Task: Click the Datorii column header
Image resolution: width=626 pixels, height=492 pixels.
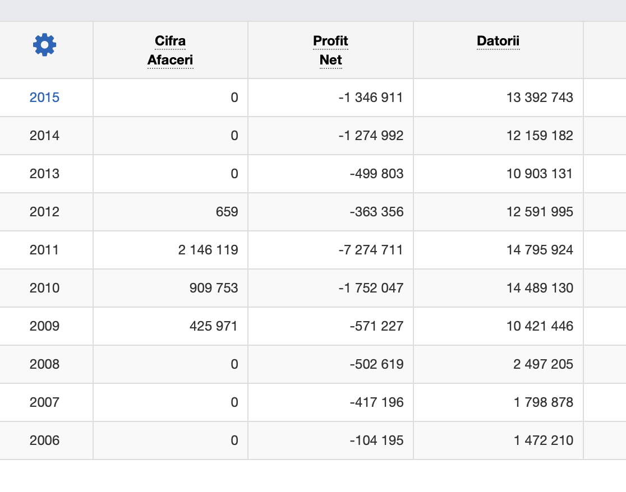Action: click(498, 41)
